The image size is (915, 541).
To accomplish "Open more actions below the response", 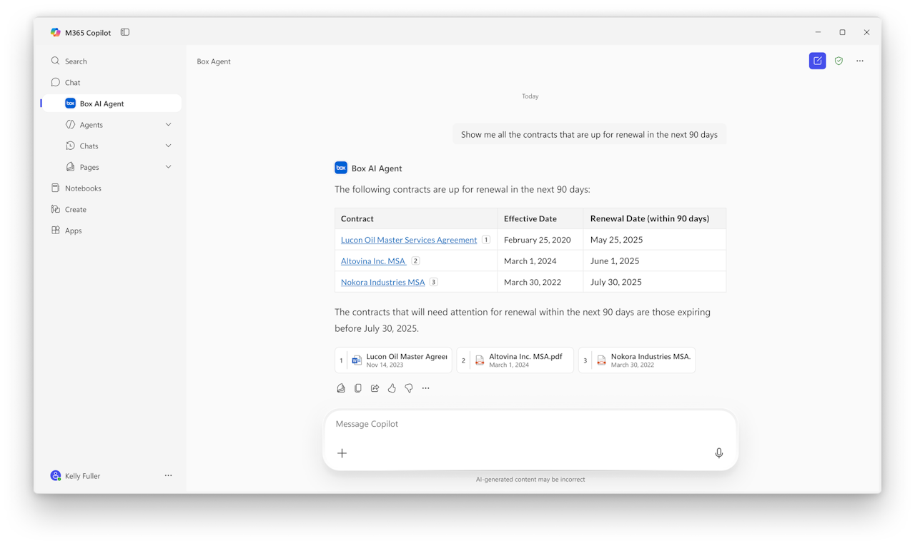I will point(426,388).
